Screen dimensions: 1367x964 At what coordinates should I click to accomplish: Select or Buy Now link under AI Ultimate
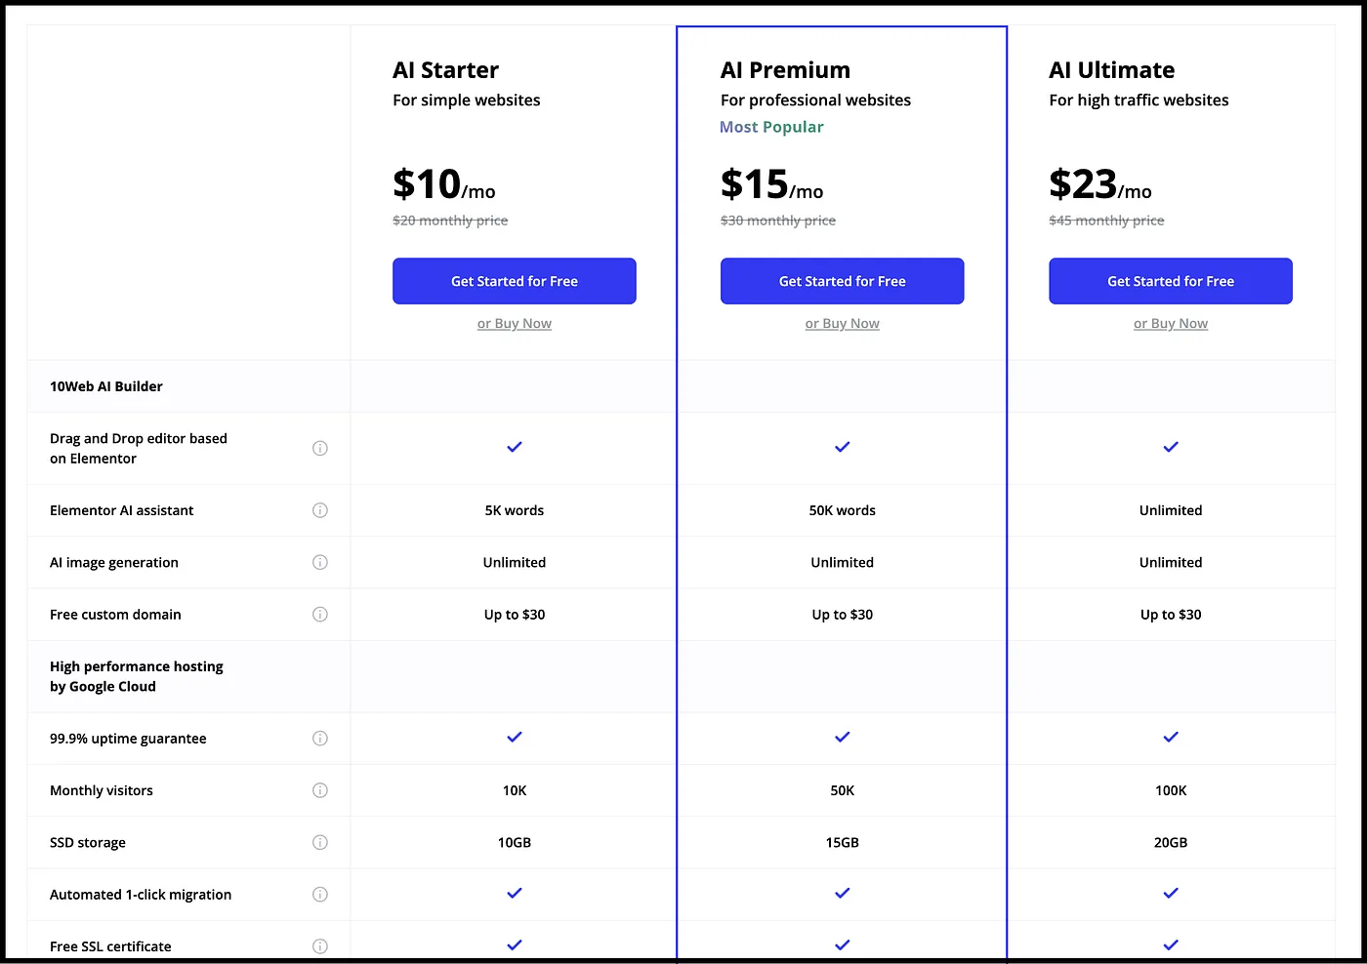coord(1171,324)
